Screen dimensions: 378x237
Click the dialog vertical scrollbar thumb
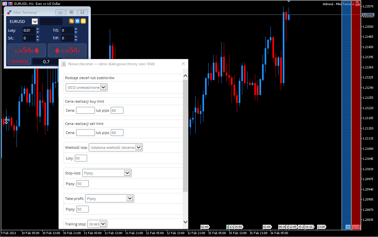(x=185, y=135)
